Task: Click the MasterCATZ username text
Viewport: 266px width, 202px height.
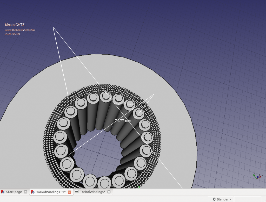Action: pyautogui.click(x=15, y=25)
